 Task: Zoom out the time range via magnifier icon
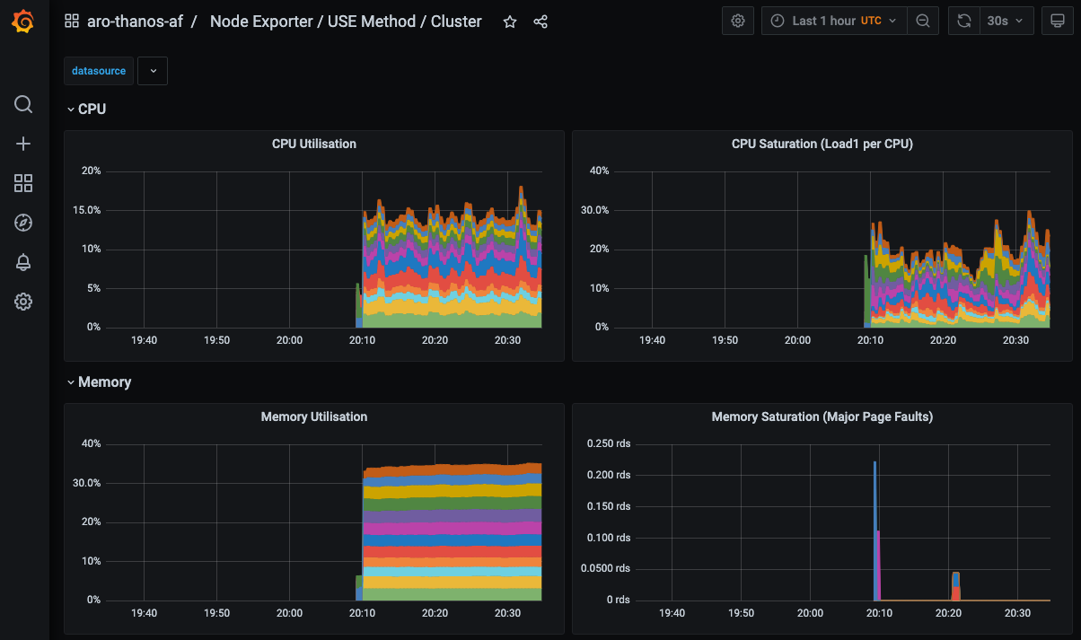click(x=924, y=20)
